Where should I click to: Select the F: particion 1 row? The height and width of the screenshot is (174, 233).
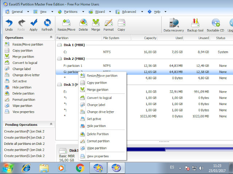[x=144, y=66]
